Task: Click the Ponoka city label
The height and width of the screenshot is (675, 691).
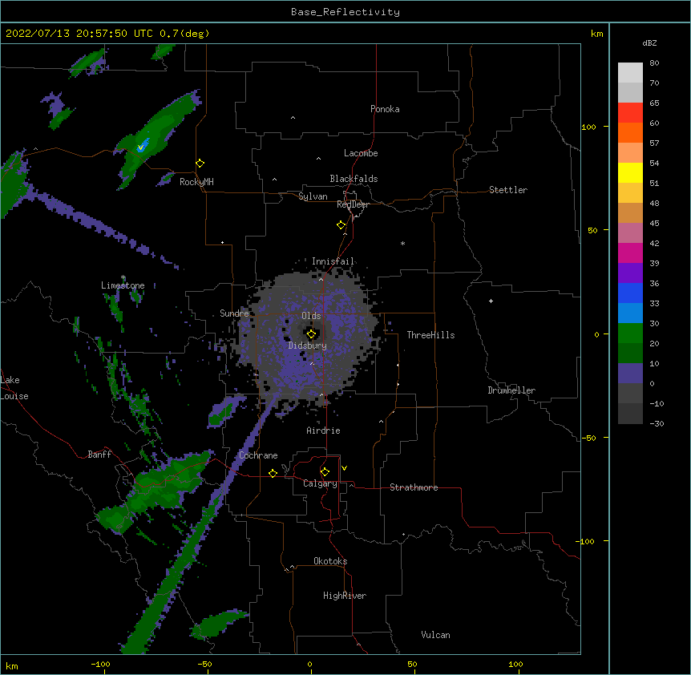Action: (x=385, y=109)
